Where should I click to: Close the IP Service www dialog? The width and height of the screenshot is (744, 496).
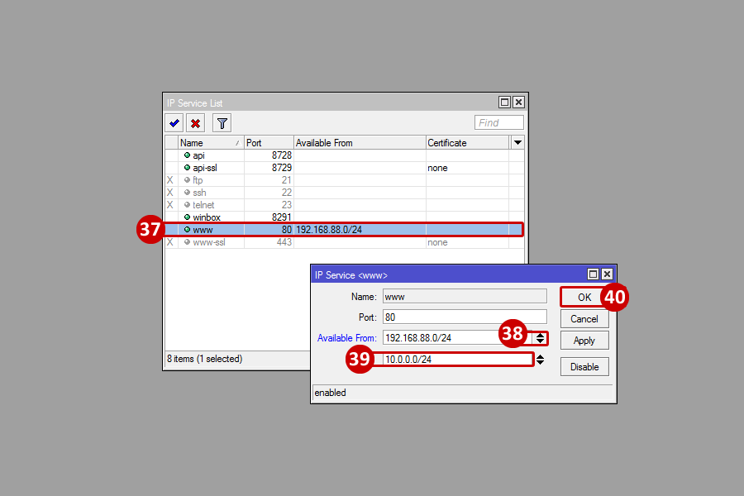[x=607, y=274]
